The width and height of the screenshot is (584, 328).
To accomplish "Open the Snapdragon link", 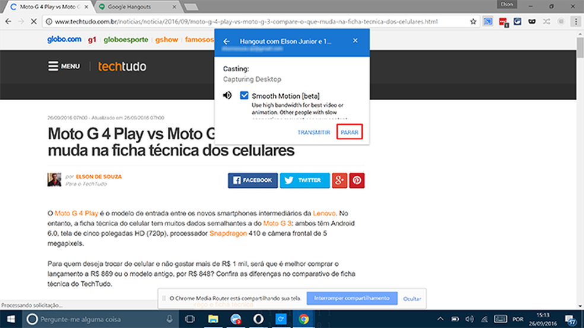I will pos(228,233).
